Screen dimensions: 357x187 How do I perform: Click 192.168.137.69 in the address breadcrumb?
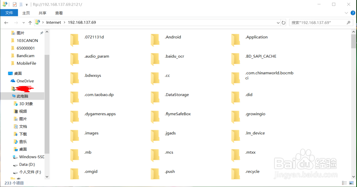coord(82,22)
